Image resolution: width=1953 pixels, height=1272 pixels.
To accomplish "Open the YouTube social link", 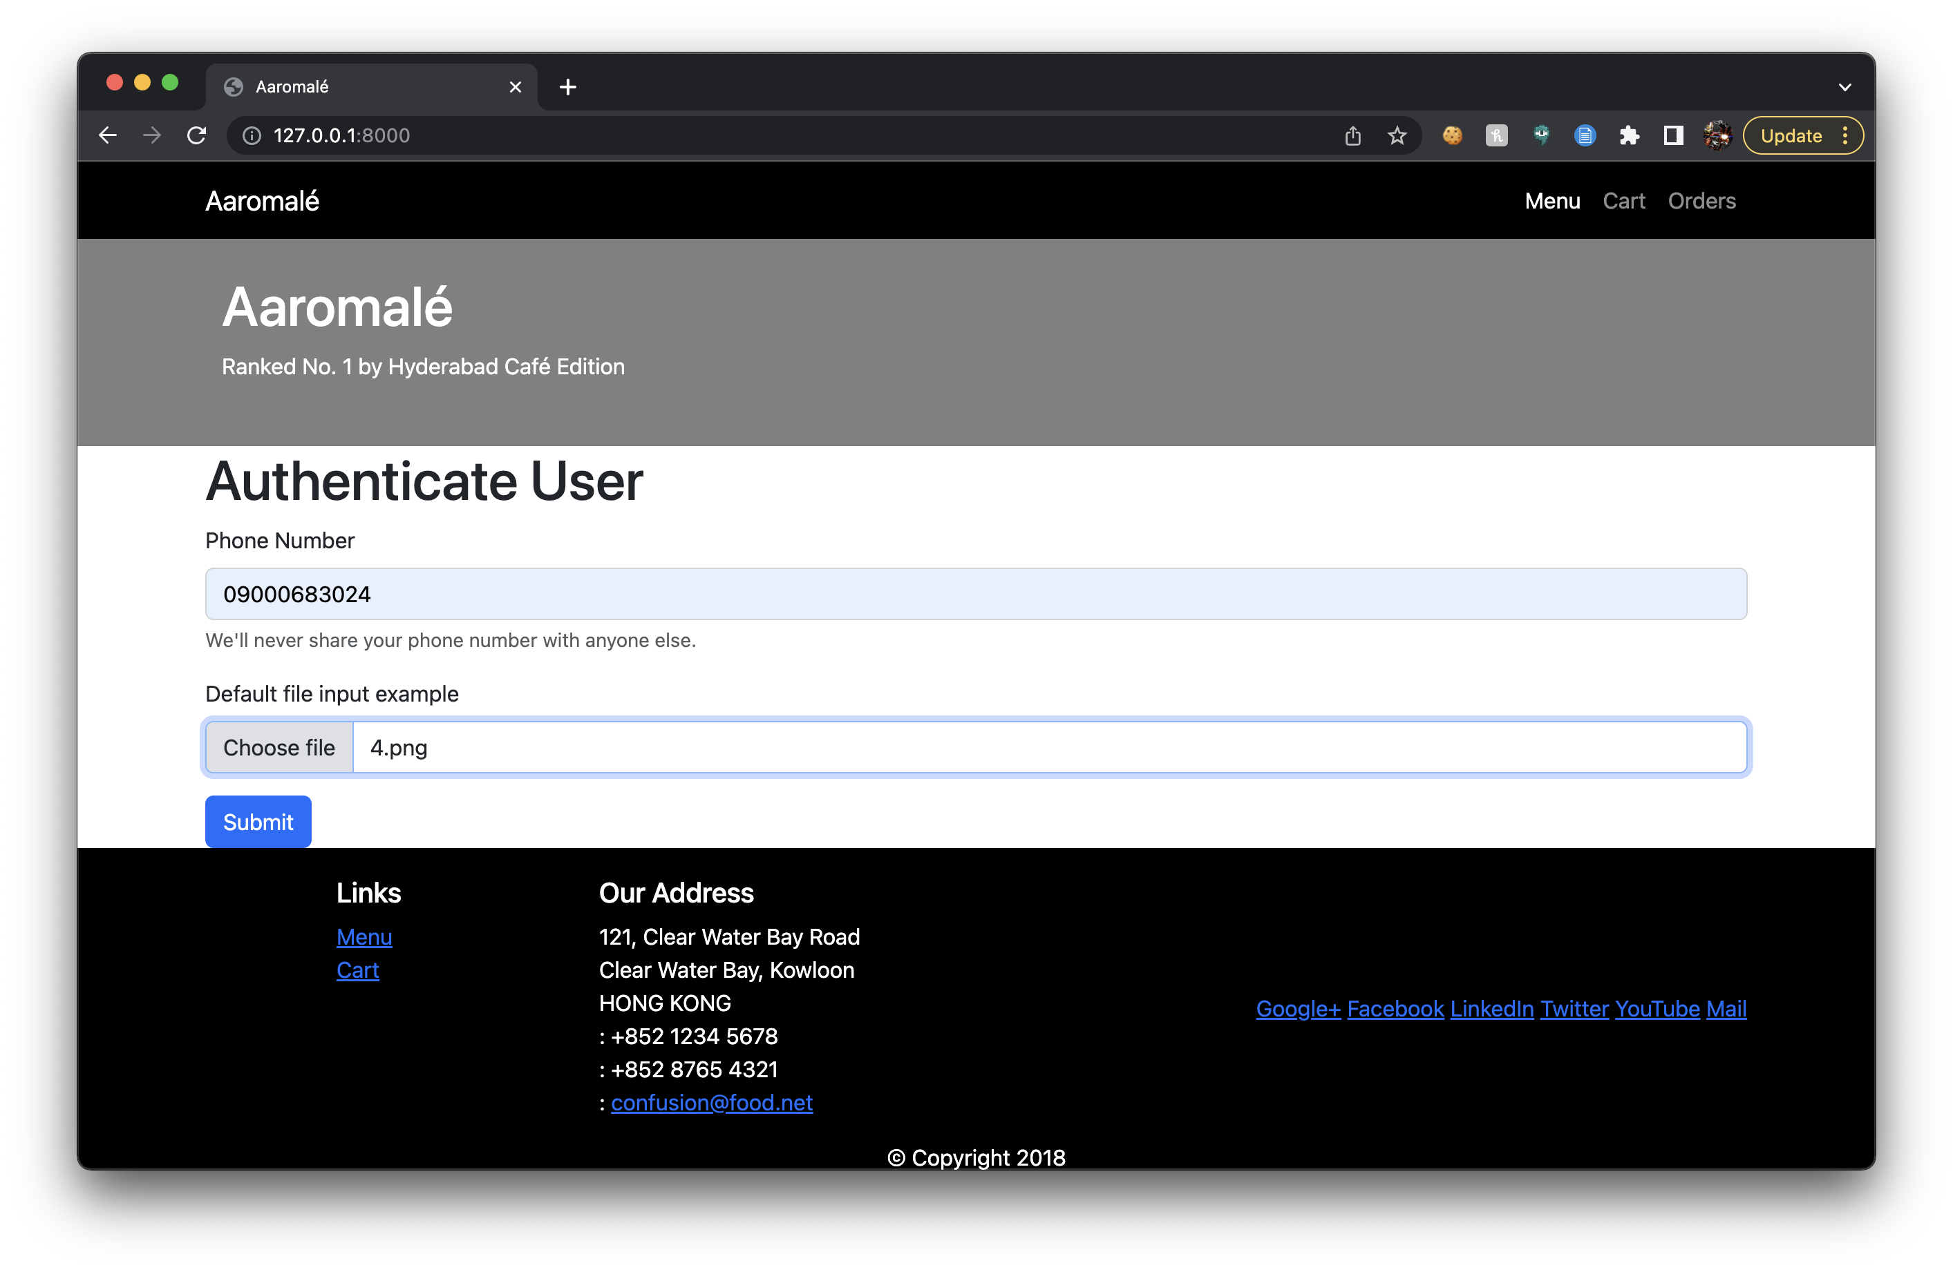I will (1657, 1009).
